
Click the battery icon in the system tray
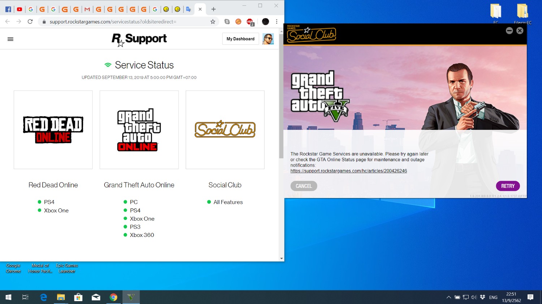[457, 298]
